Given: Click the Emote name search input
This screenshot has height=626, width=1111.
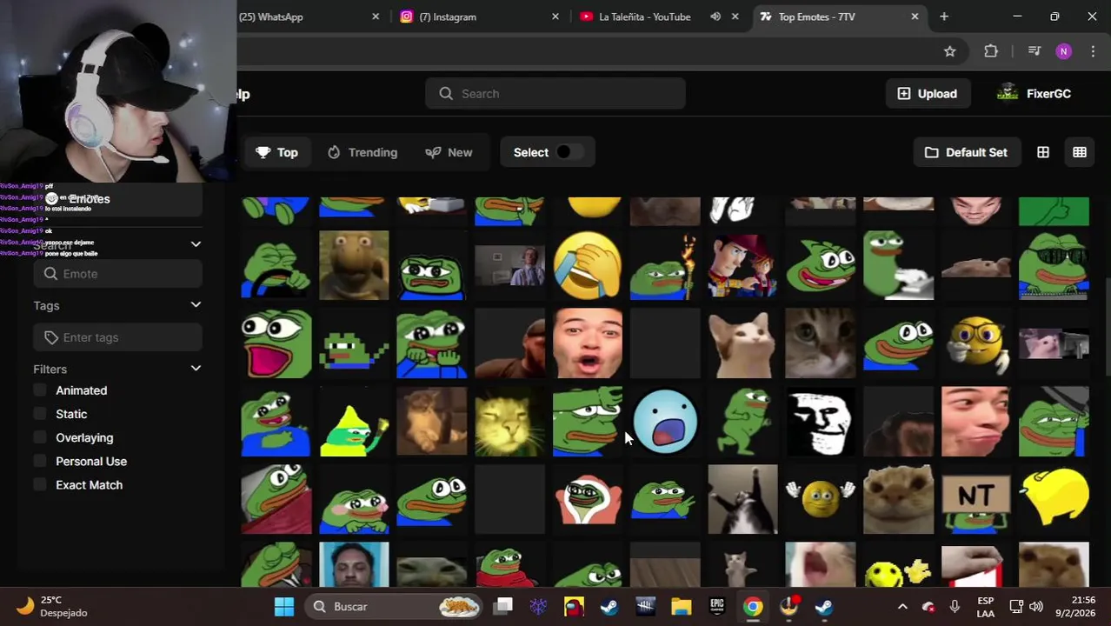Looking at the screenshot, I should [x=118, y=274].
